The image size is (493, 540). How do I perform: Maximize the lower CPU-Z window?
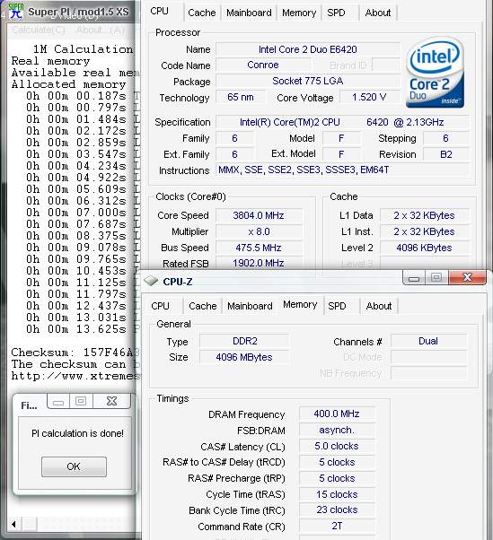point(436,277)
